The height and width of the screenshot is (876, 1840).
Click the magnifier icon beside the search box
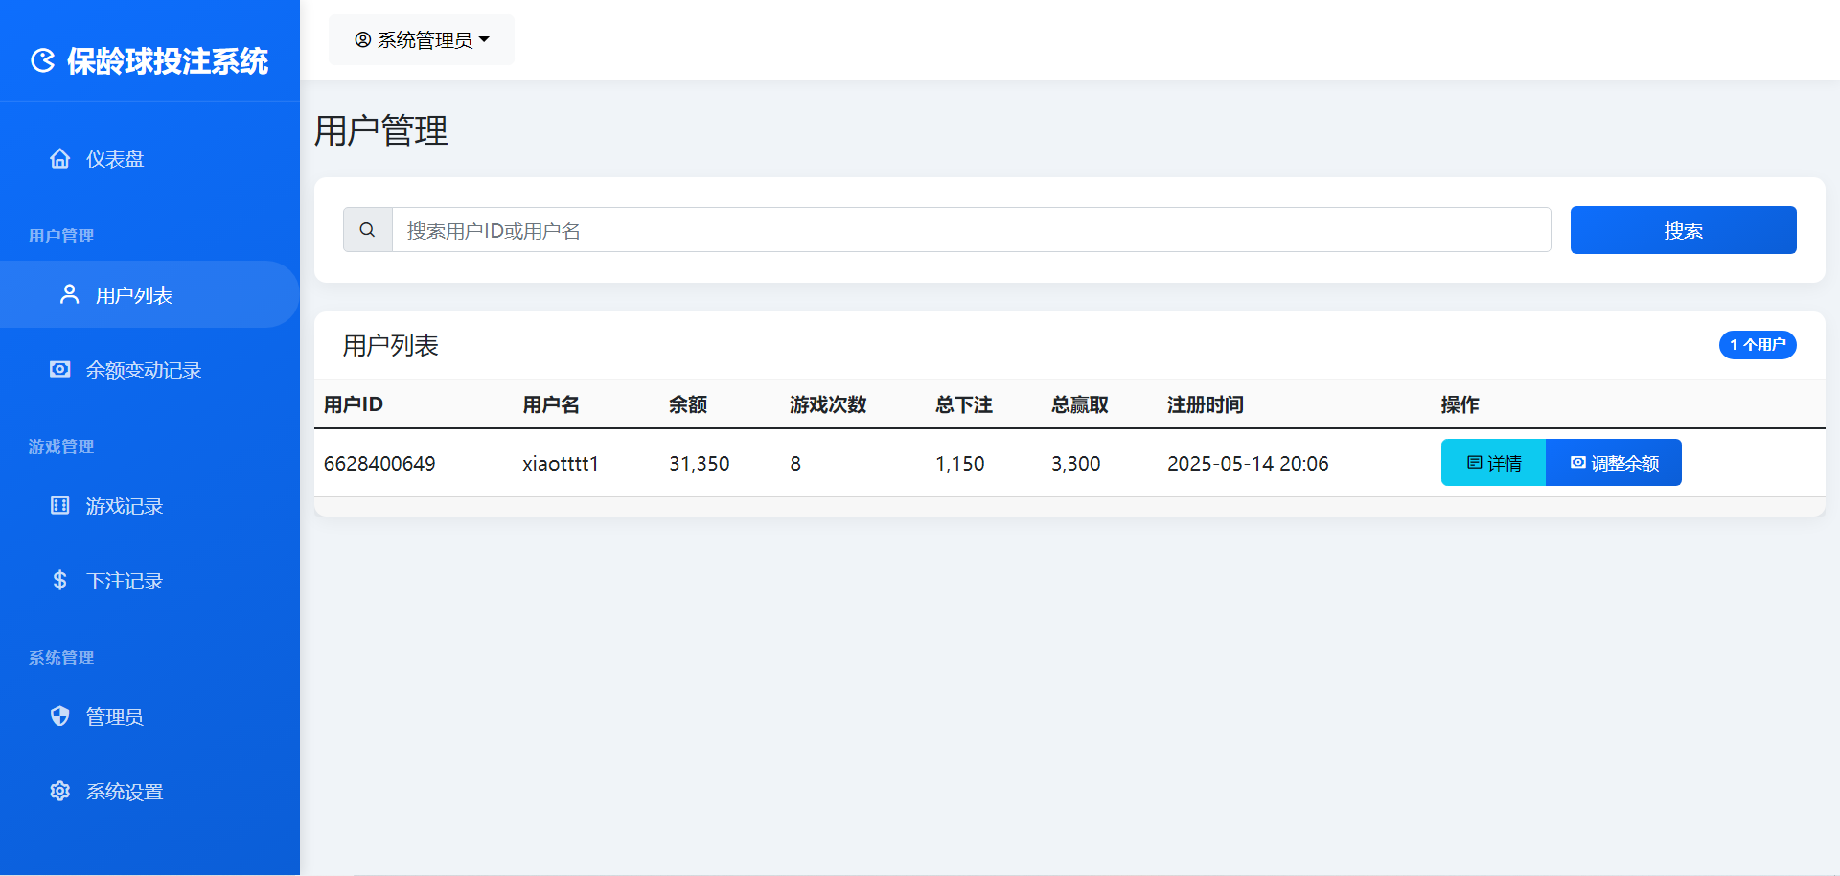pos(367,229)
